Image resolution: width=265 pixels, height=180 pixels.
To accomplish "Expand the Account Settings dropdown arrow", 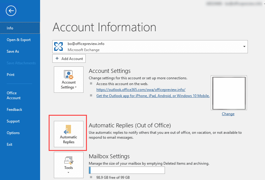I will tap(76, 88).
